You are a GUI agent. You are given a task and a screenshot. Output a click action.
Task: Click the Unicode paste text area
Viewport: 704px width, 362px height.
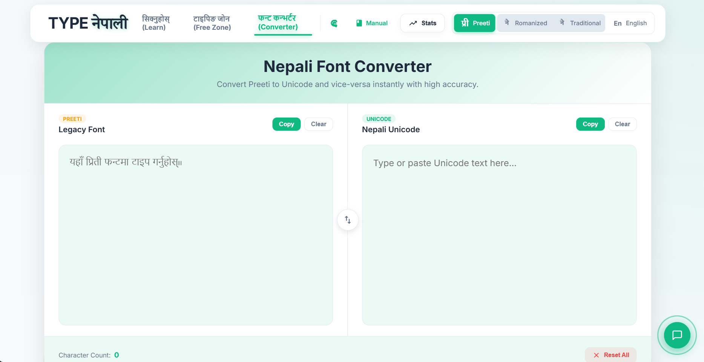pyautogui.click(x=499, y=234)
